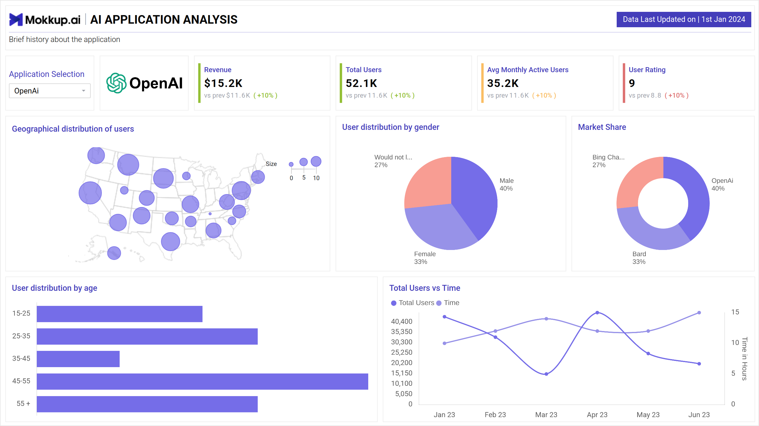The height and width of the screenshot is (426, 759).
Task: Click the User Rating card title
Action: (647, 70)
